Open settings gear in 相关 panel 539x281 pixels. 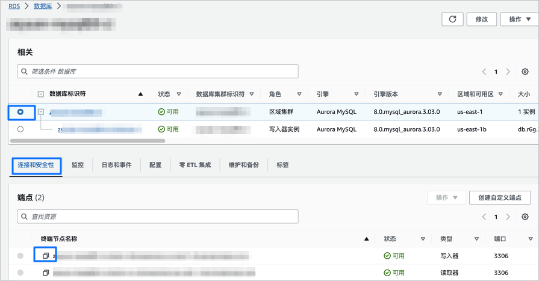[525, 72]
